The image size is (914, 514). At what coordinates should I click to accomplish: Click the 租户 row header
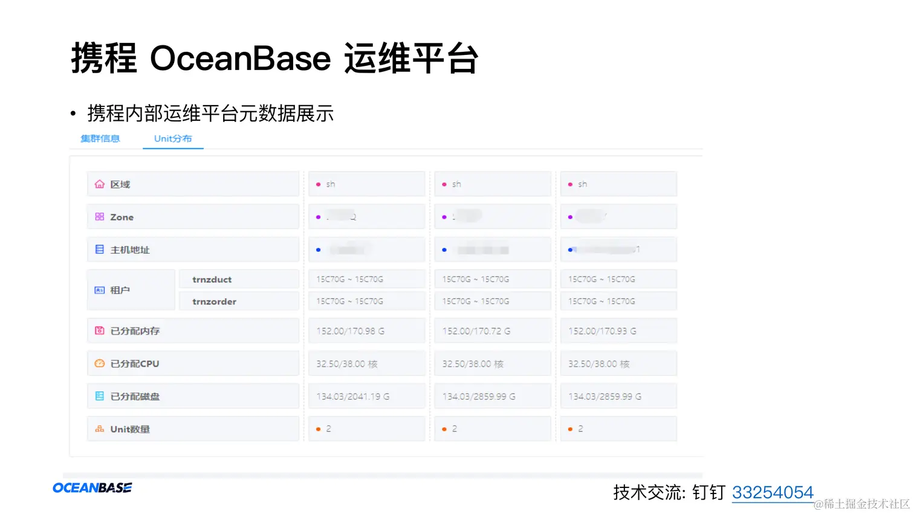pyautogui.click(x=131, y=290)
